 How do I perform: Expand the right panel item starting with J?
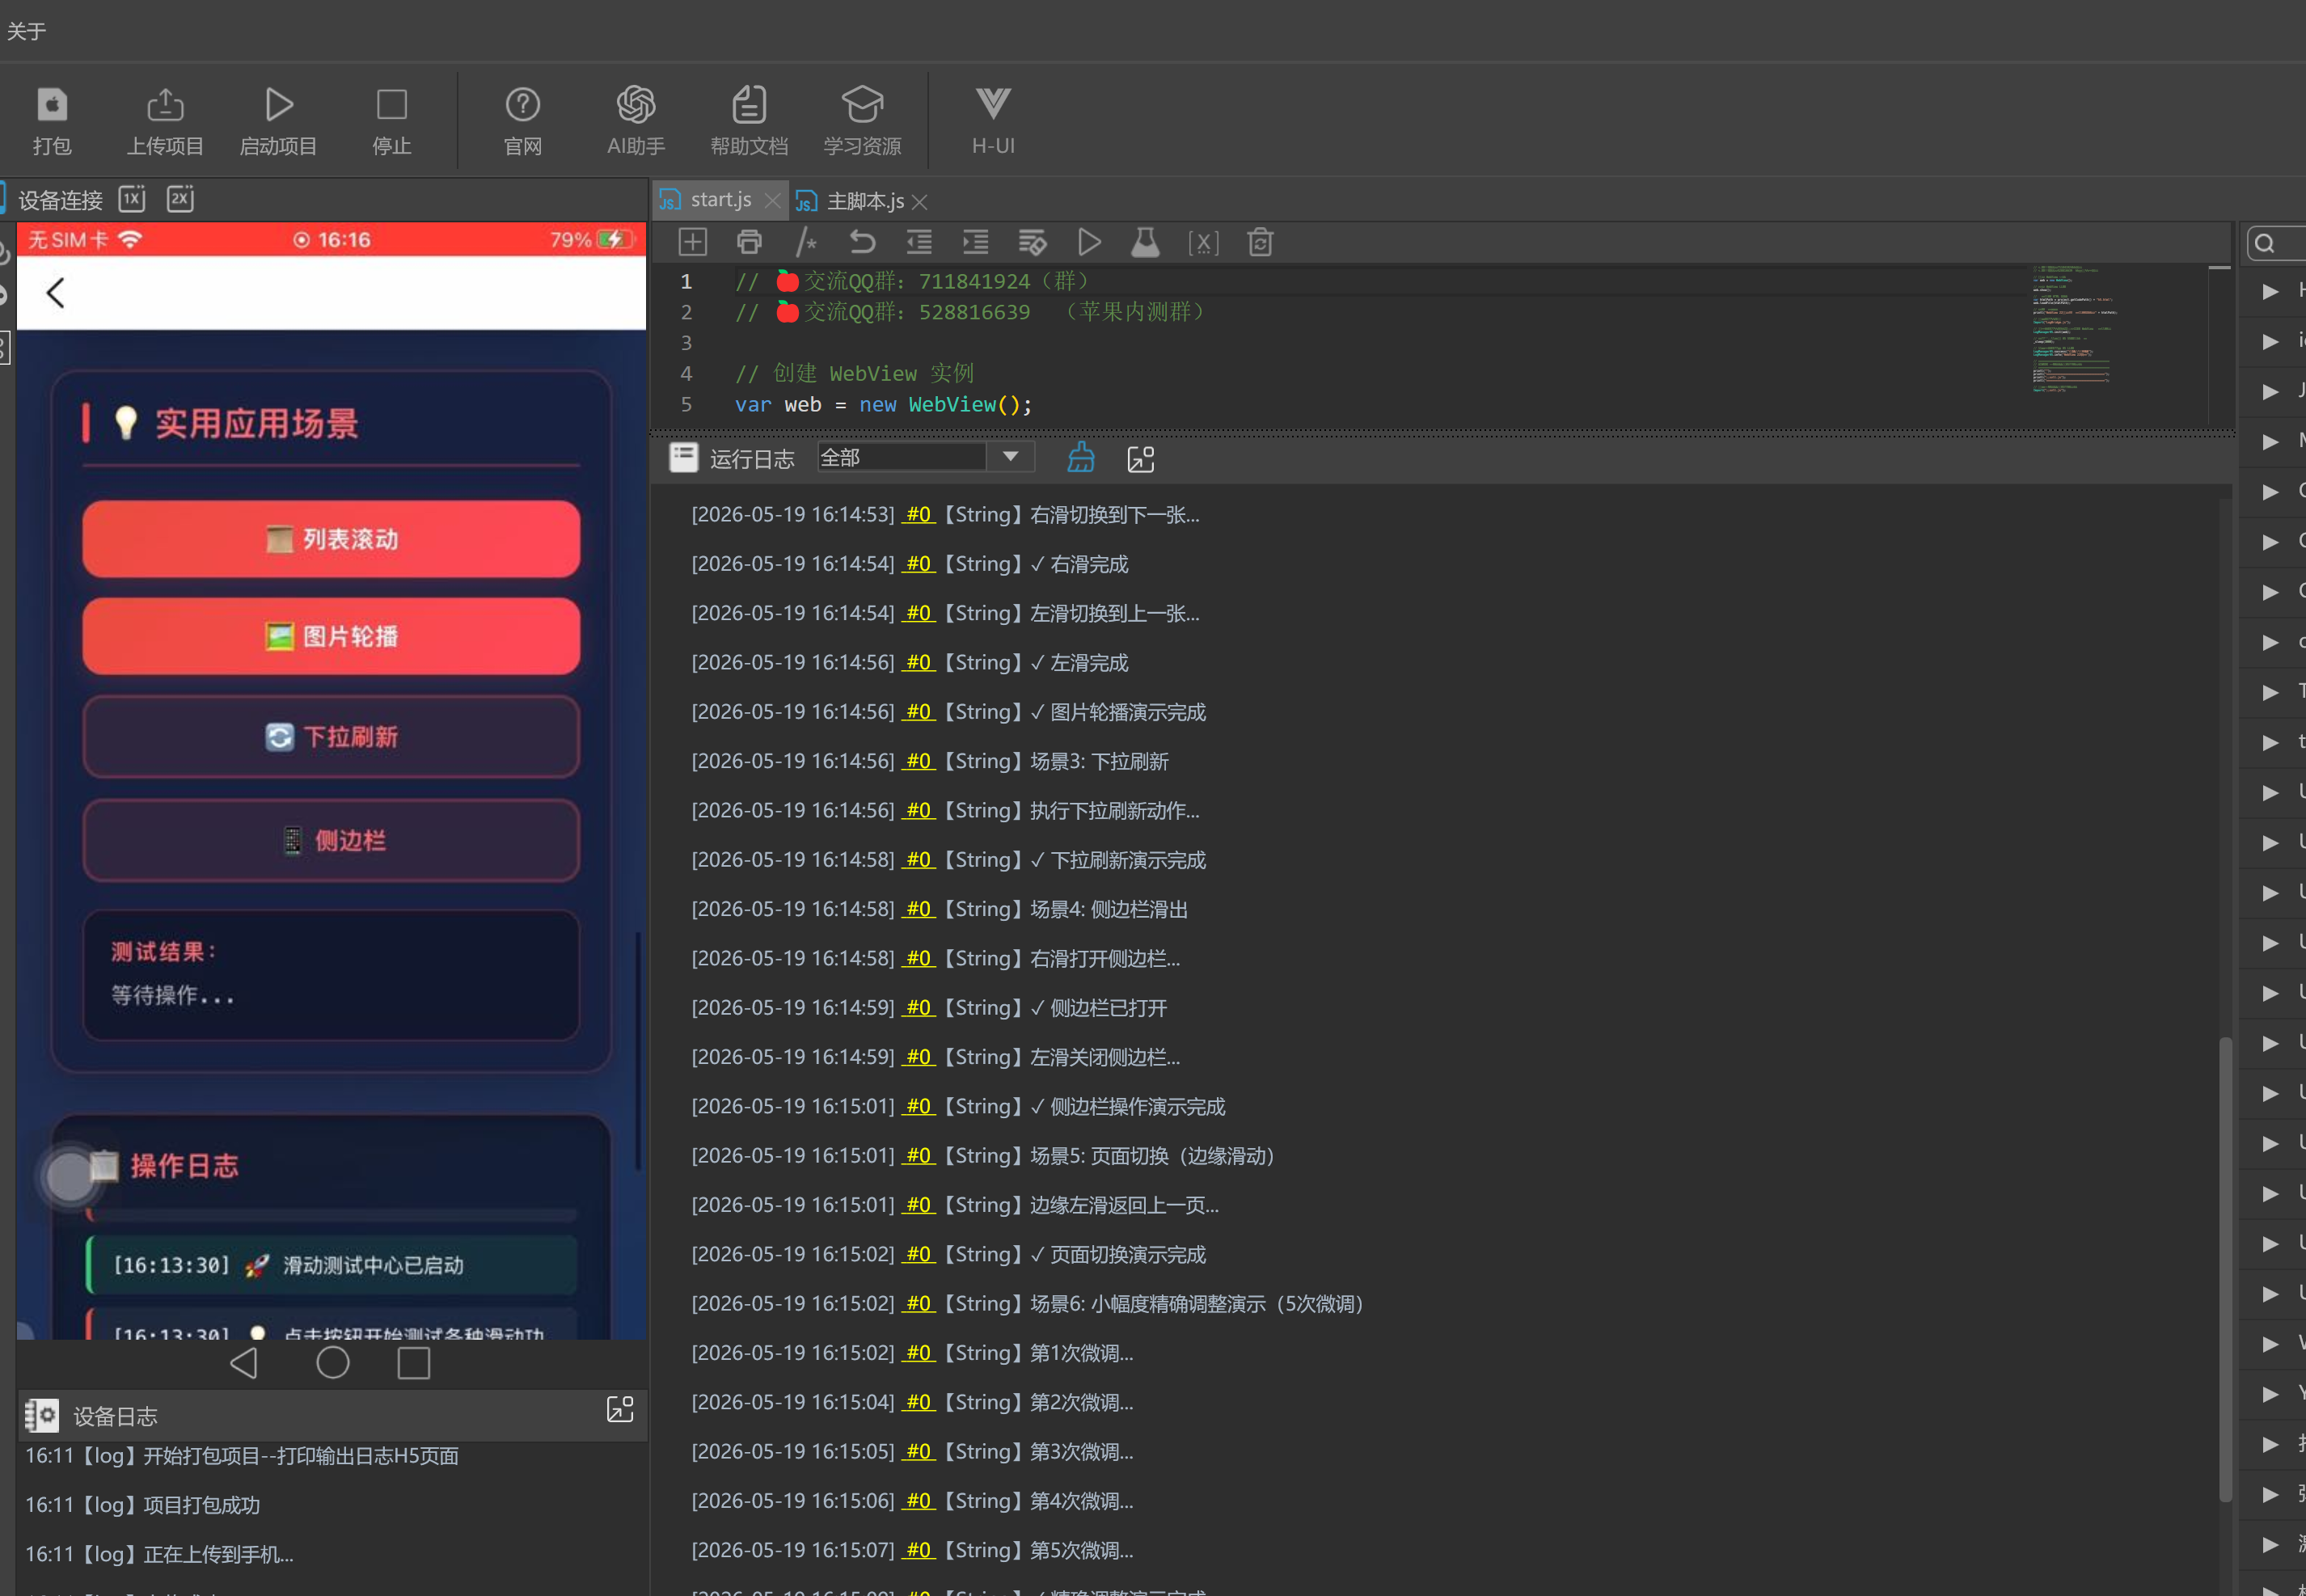[x=2270, y=391]
